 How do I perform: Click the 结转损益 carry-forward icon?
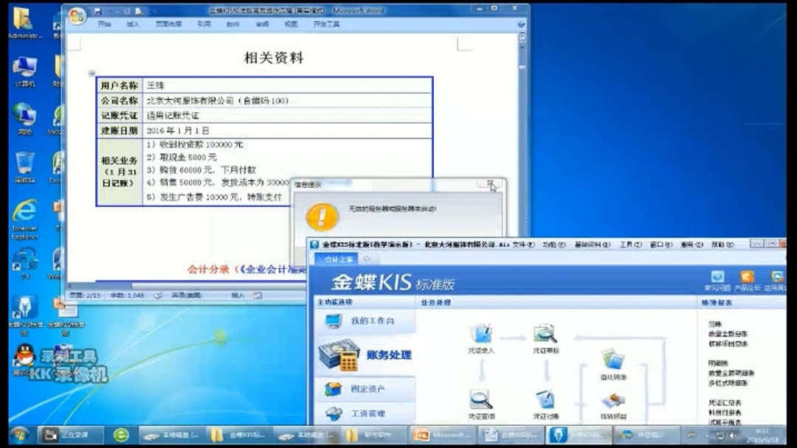pyautogui.click(x=614, y=401)
